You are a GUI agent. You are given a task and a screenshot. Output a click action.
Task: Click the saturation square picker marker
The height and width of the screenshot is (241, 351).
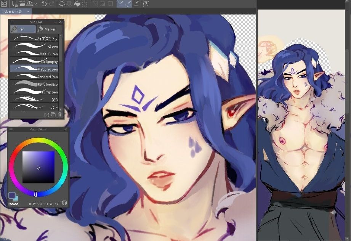pyautogui.click(x=39, y=168)
